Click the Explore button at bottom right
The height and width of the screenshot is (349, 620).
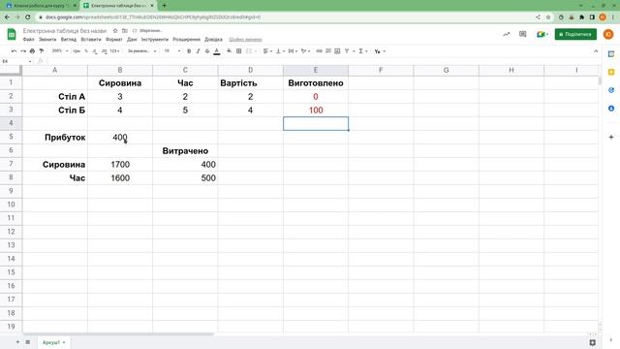(x=592, y=342)
